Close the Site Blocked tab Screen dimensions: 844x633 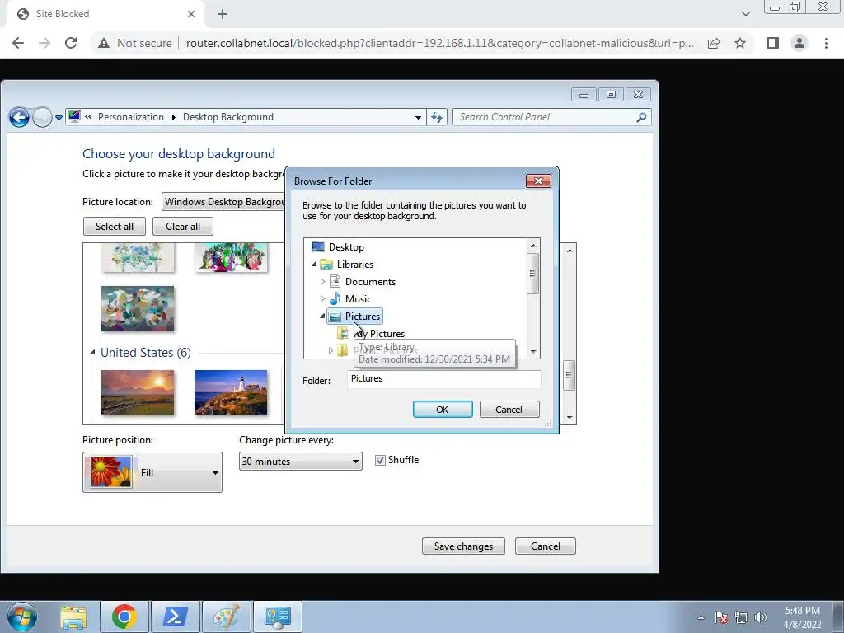click(x=191, y=14)
